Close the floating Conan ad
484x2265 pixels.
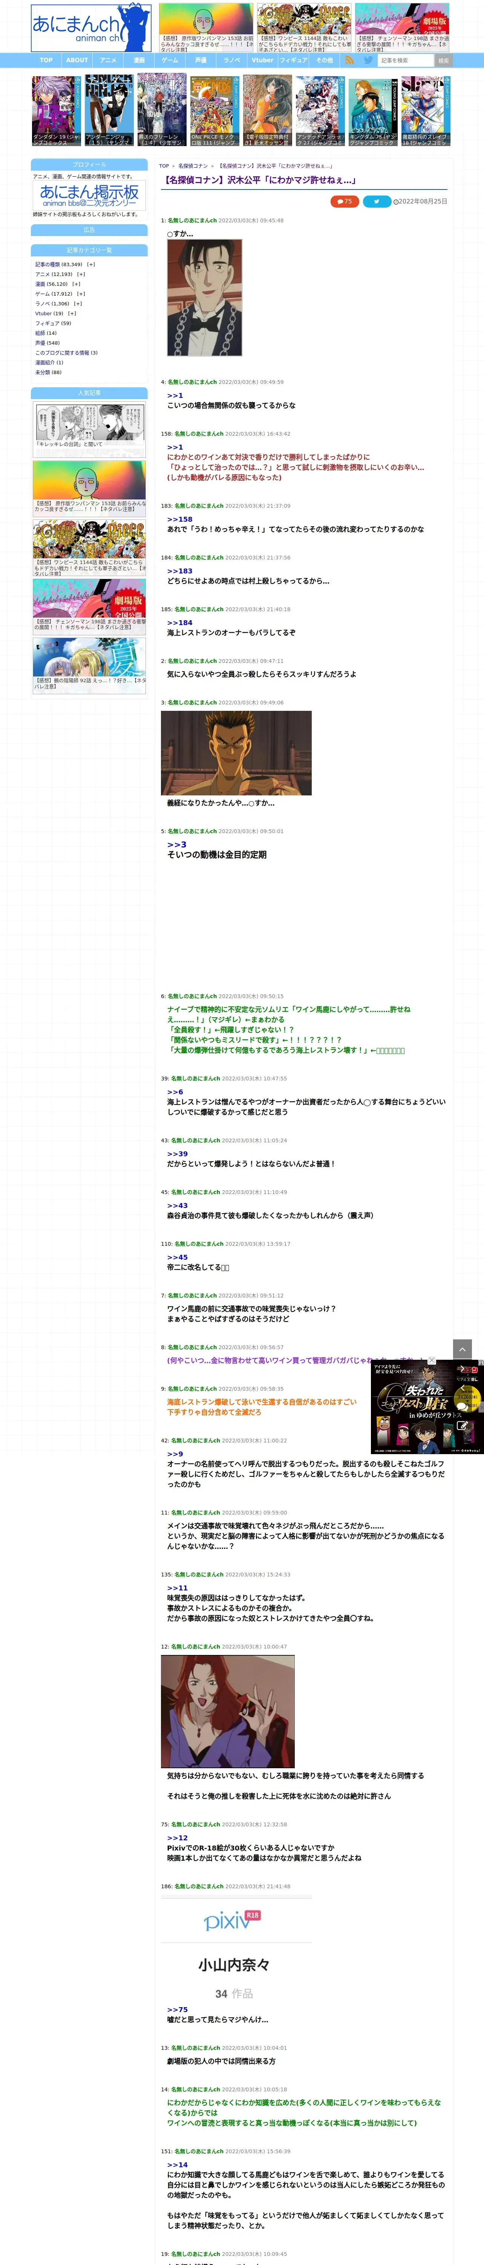coord(431,1360)
